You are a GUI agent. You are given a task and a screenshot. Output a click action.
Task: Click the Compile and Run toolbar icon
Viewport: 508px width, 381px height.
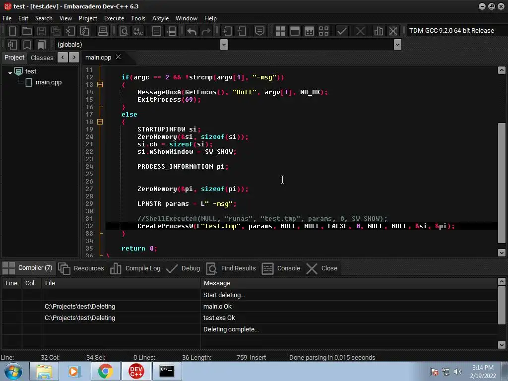click(x=310, y=31)
